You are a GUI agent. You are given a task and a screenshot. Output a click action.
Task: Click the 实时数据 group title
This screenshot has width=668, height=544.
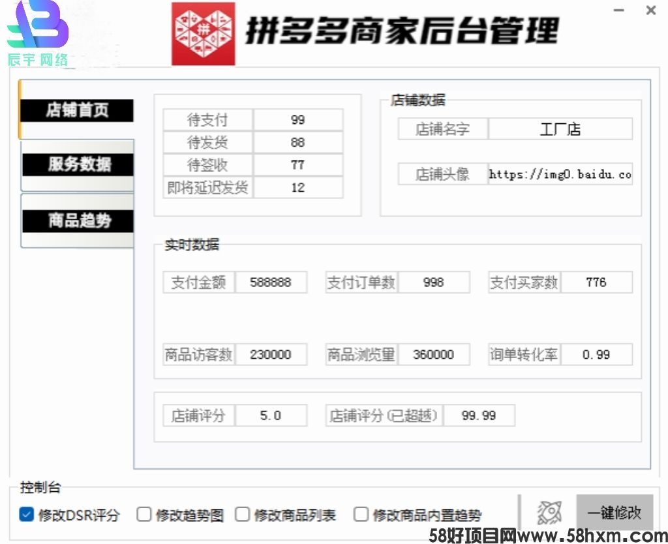click(x=192, y=245)
